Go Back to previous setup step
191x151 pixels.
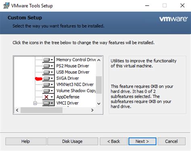[114, 141]
